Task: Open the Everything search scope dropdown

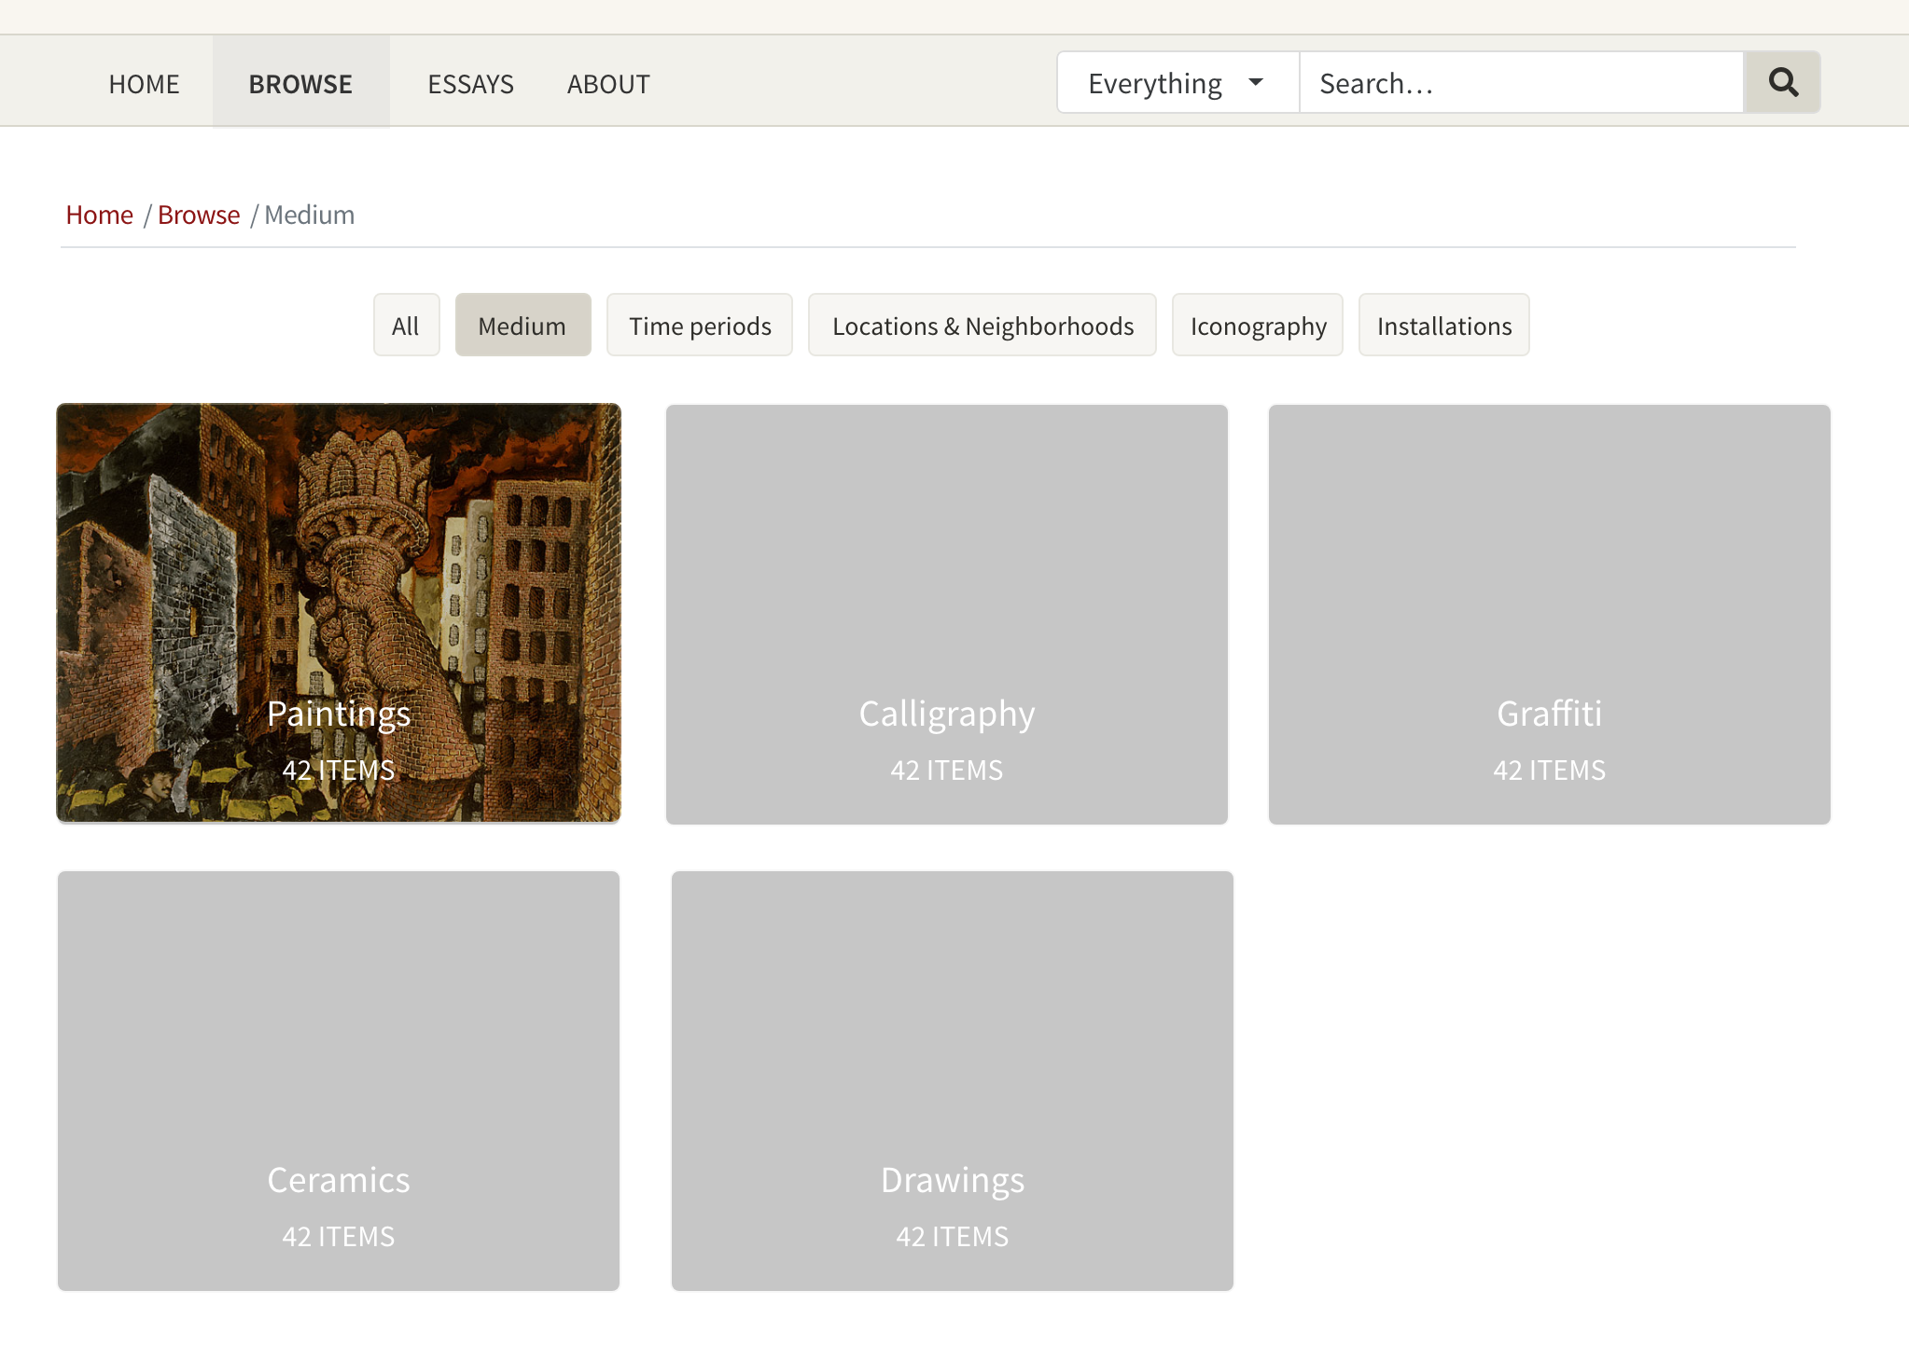Action: [1177, 82]
